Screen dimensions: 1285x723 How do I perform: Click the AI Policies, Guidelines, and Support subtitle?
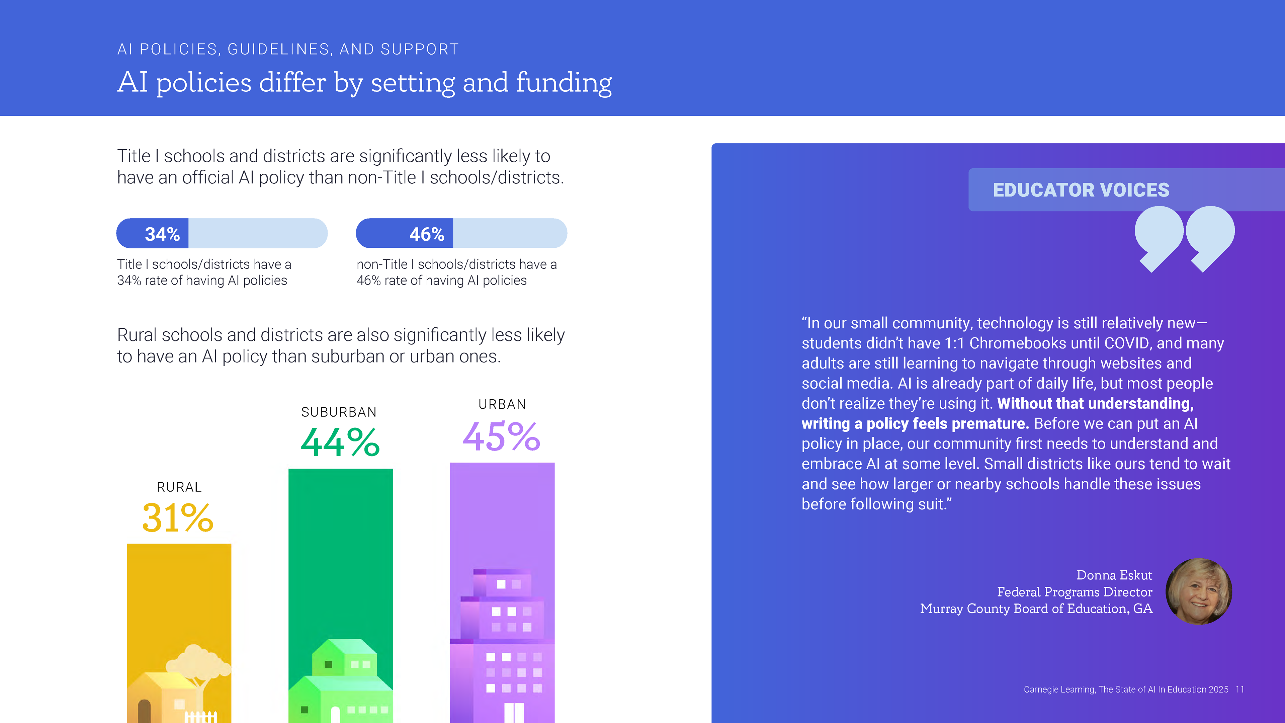tap(288, 49)
